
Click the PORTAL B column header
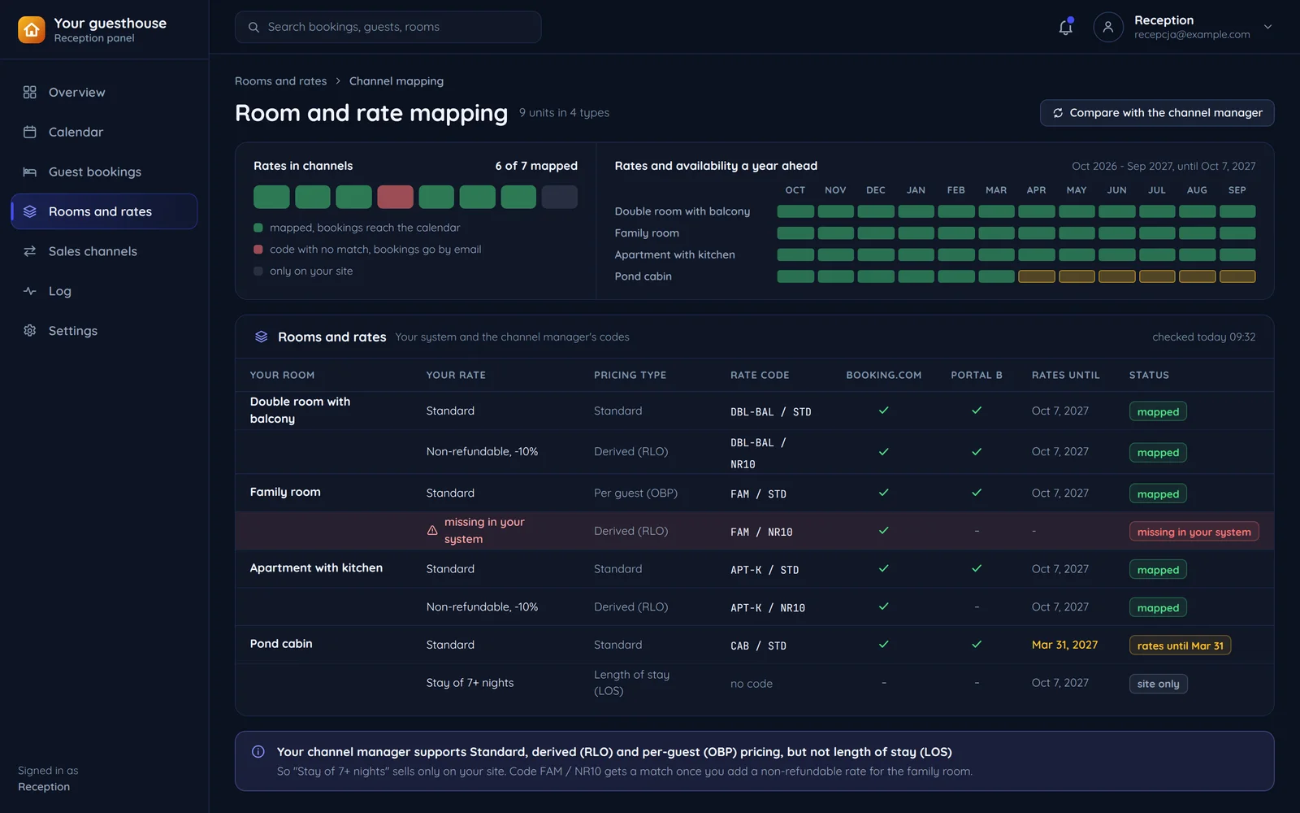tap(977, 375)
